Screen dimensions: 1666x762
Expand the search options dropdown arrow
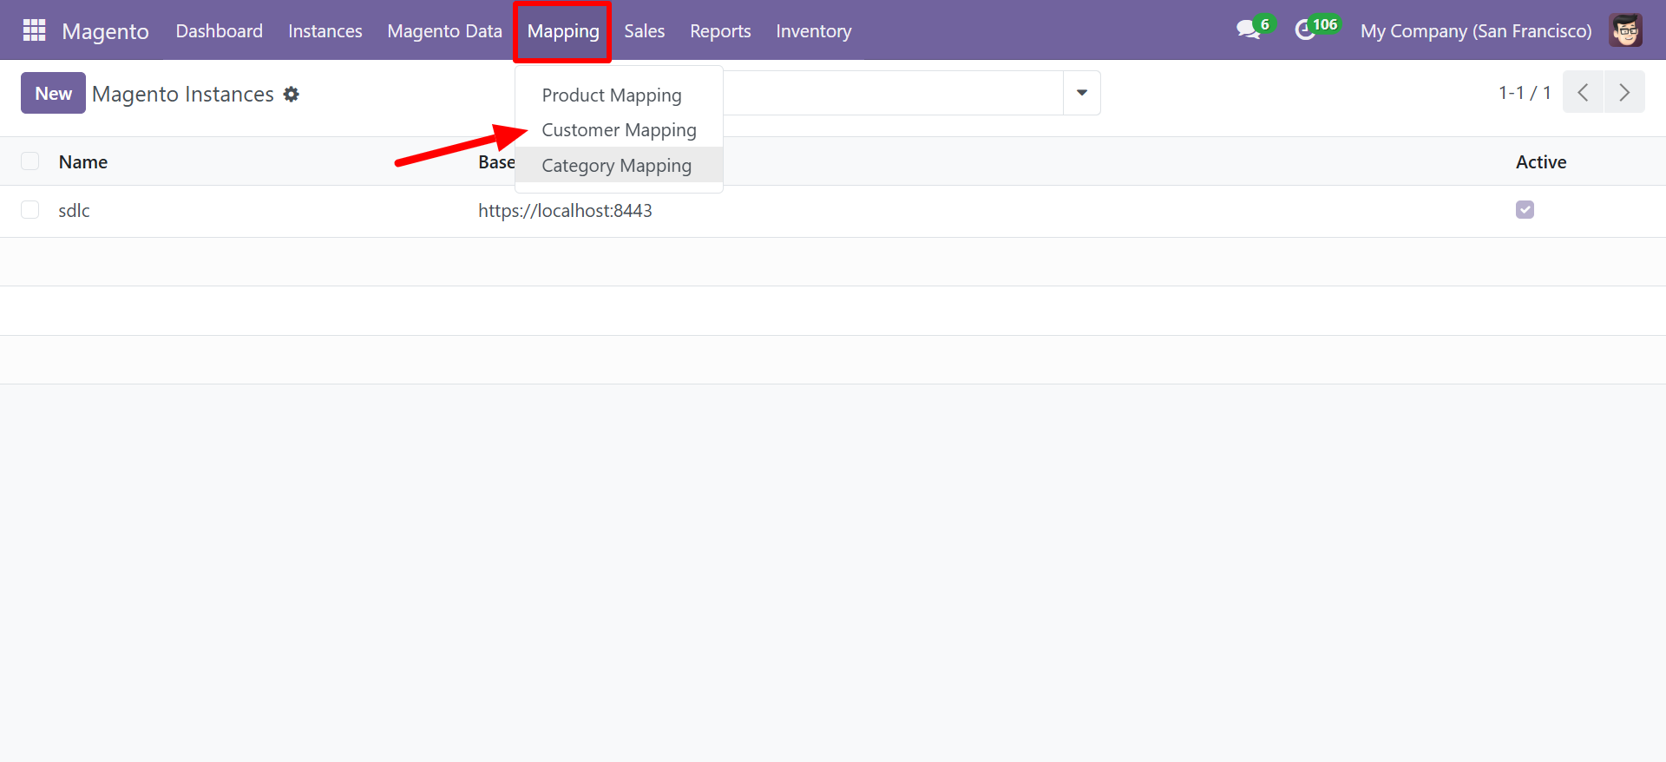click(1081, 93)
